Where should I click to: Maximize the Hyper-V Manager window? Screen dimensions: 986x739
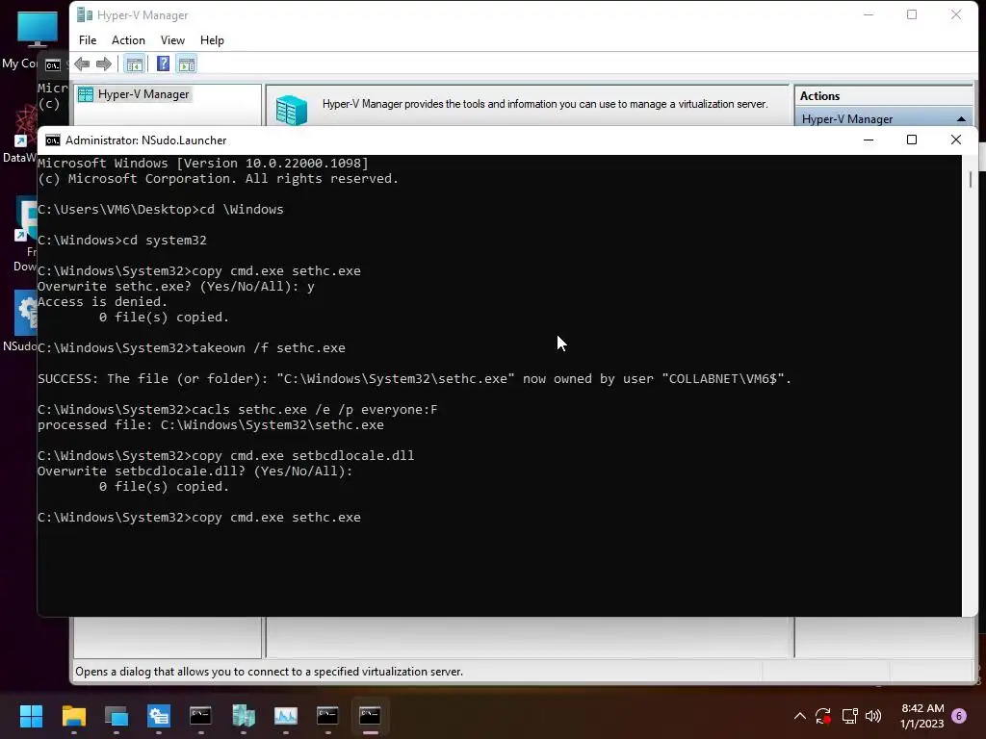point(911,14)
